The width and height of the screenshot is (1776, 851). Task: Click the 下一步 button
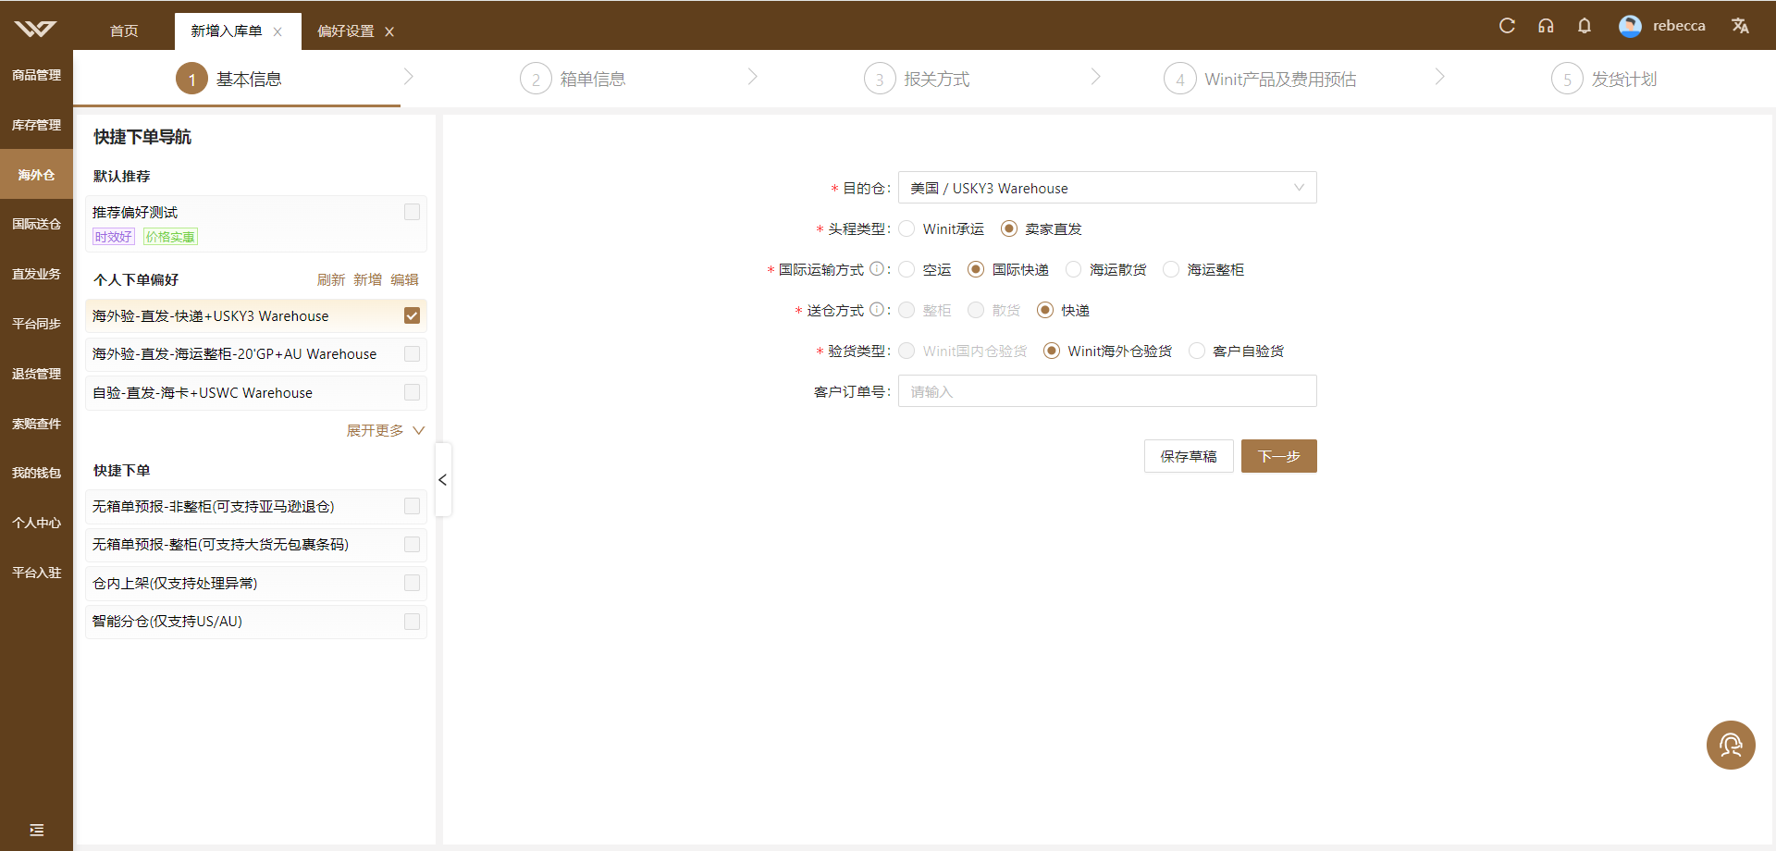(x=1279, y=456)
